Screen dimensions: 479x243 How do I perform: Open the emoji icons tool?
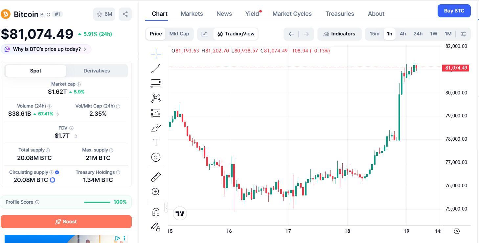[x=156, y=157]
